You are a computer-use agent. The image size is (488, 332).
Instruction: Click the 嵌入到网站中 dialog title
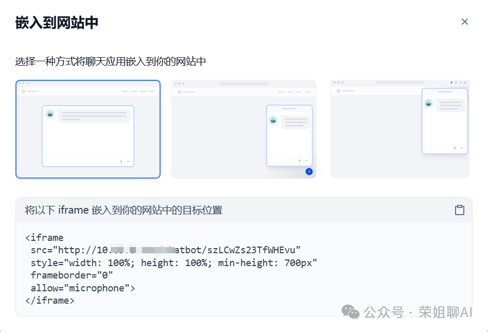point(57,23)
